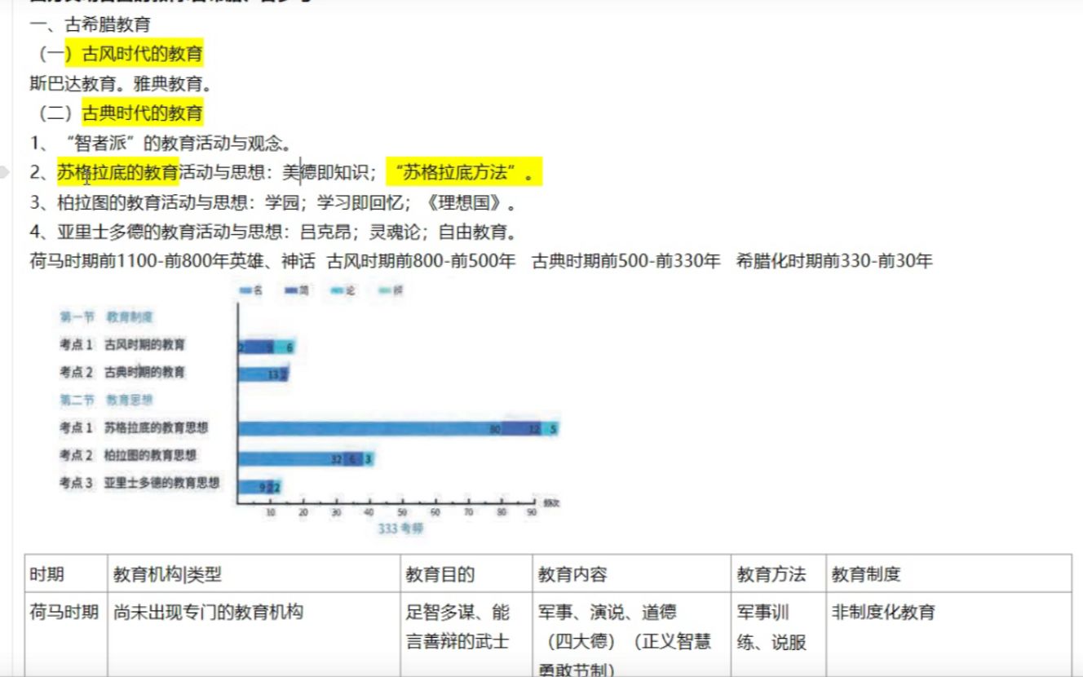Click 荷马时期前1100-前800年英雄、神话
Viewport: 1083px width, 677px height.
tap(172, 261)
